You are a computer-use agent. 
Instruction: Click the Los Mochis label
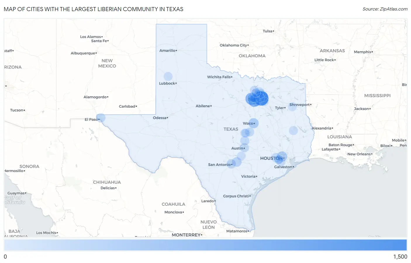(x=46, y=233)
